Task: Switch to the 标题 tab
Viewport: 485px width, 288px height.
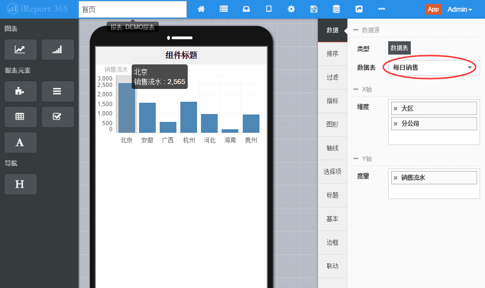Action: pos(333,195)
